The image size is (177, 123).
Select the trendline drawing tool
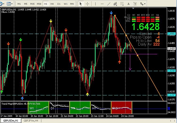pyautogui.click(x=109, y=4)
